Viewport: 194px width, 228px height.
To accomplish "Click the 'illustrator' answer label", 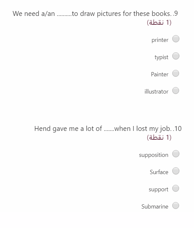I will tap(156, 92).
